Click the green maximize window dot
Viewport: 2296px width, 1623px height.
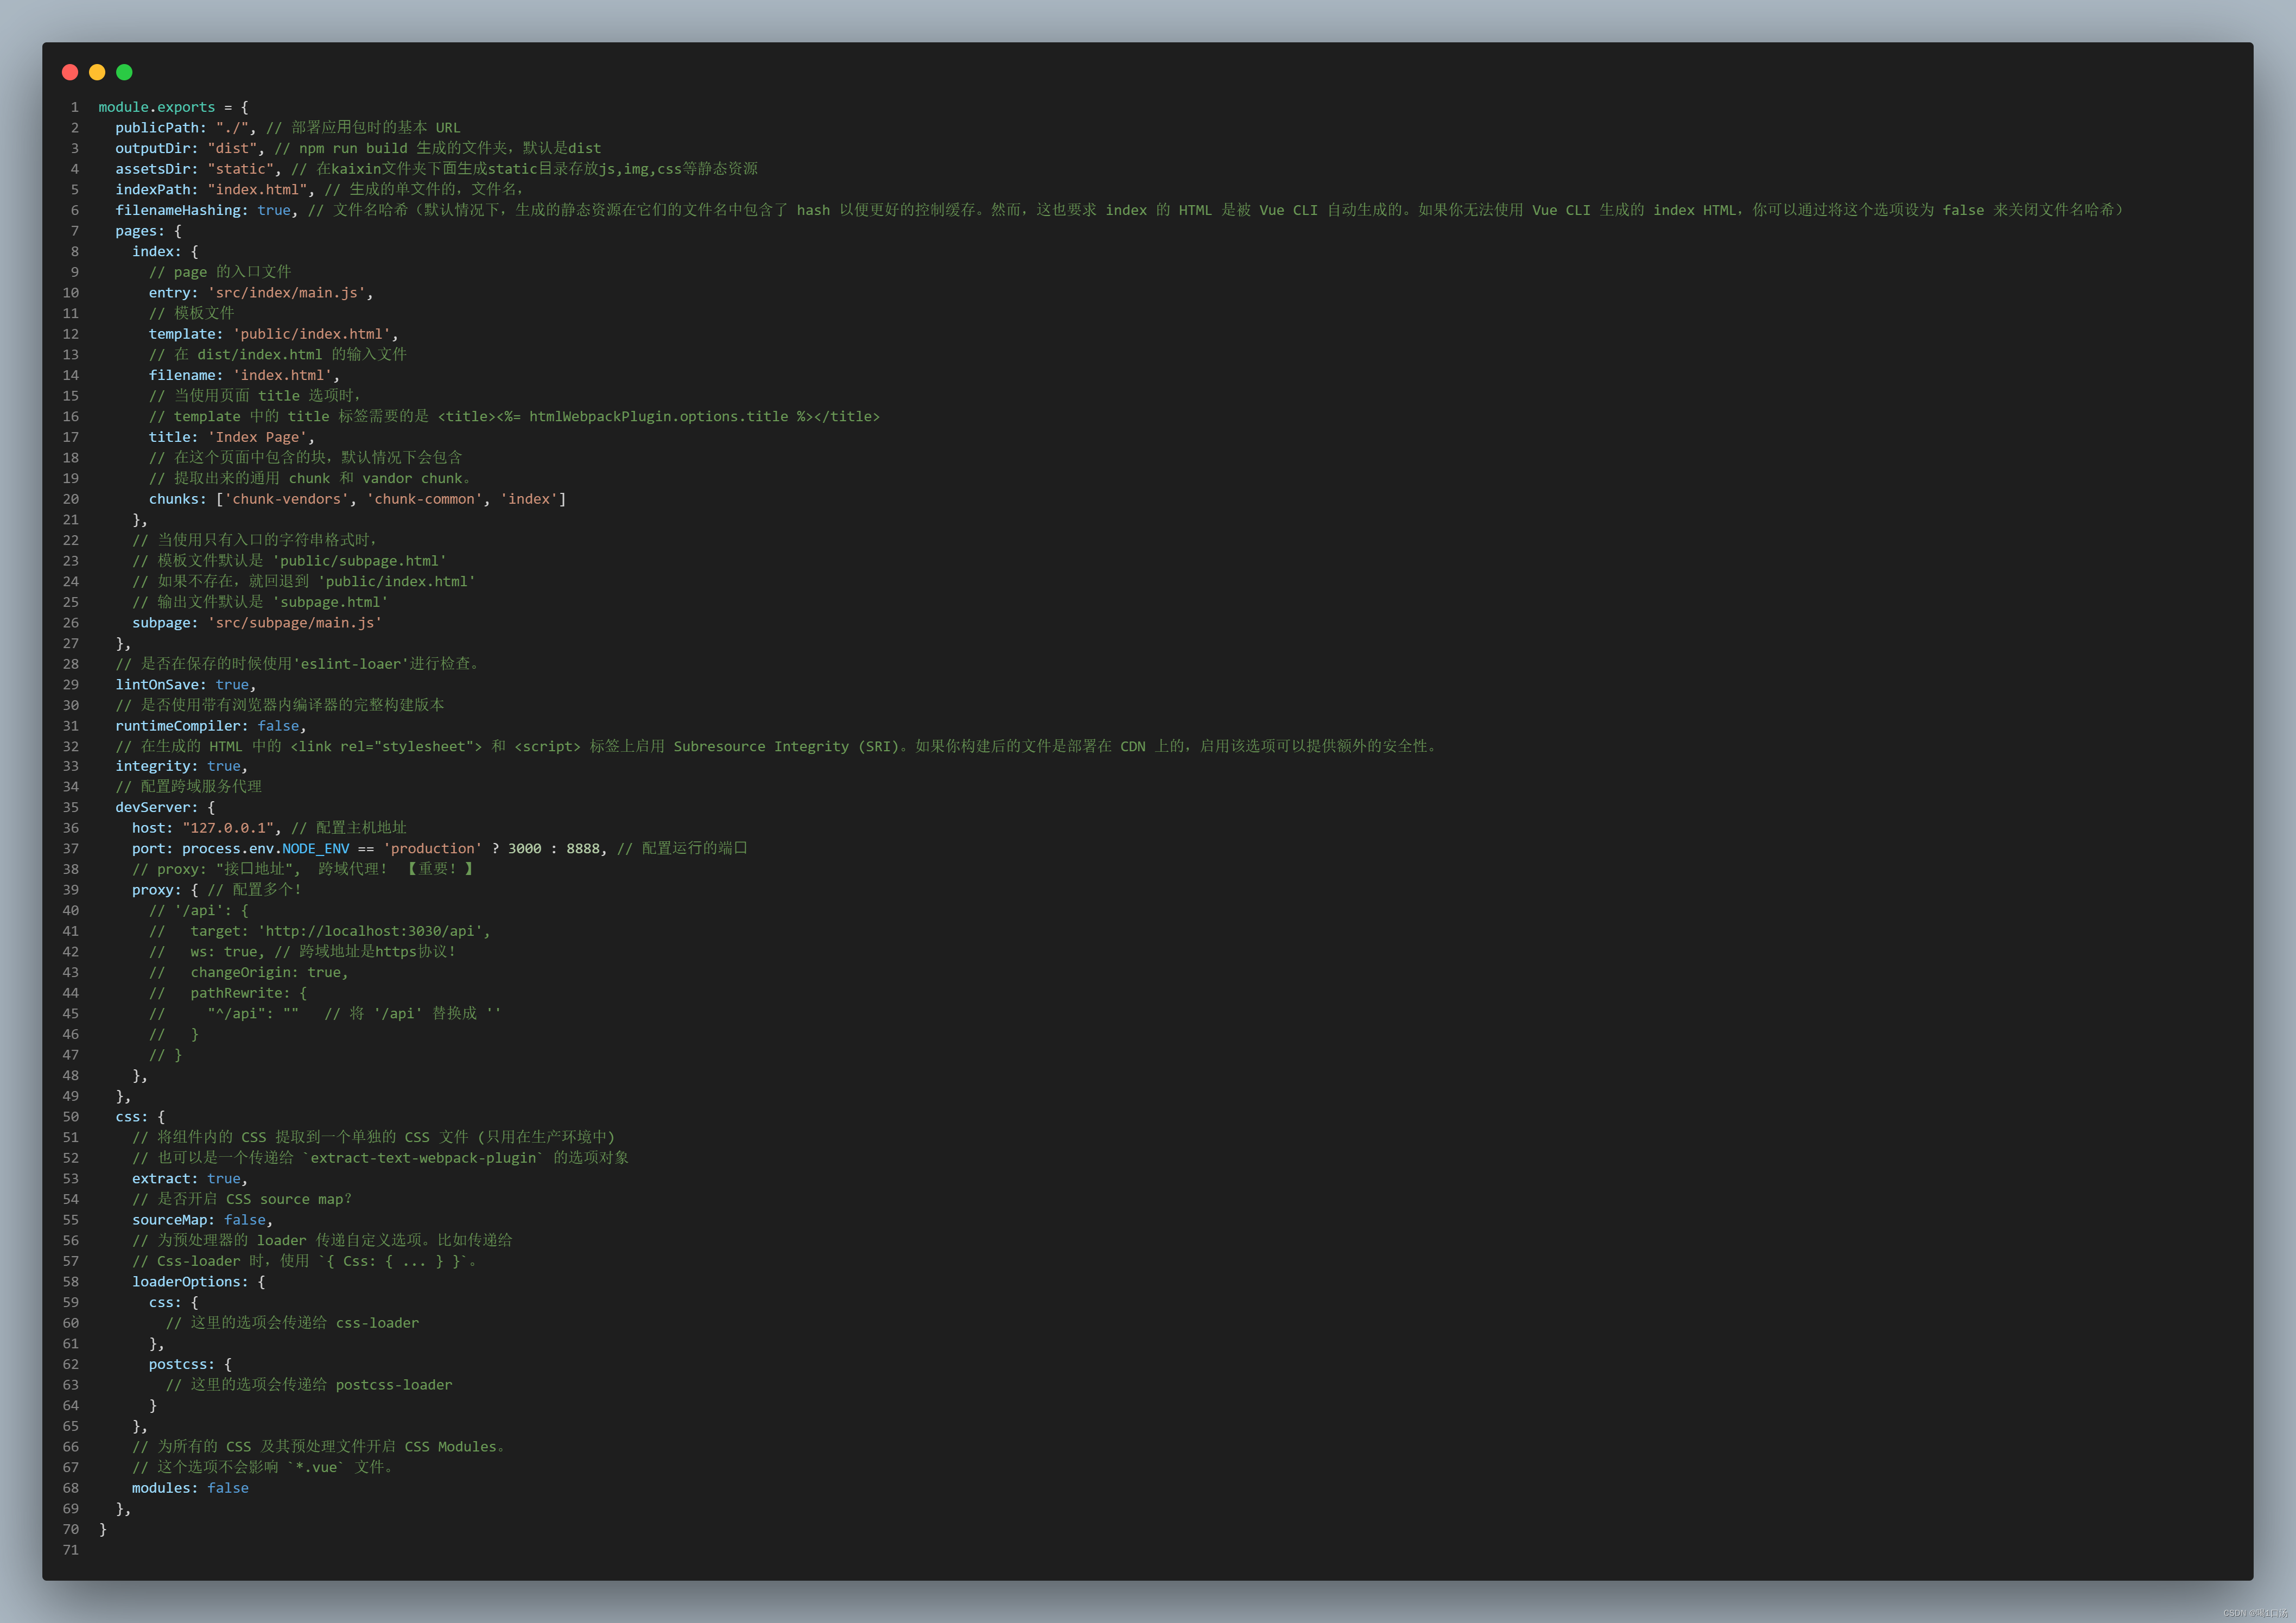pos(124,72)
